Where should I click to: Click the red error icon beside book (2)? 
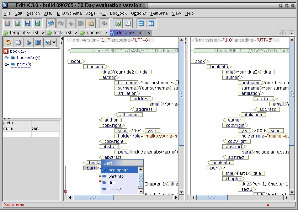pyautogui.click(x=6, y=51)
